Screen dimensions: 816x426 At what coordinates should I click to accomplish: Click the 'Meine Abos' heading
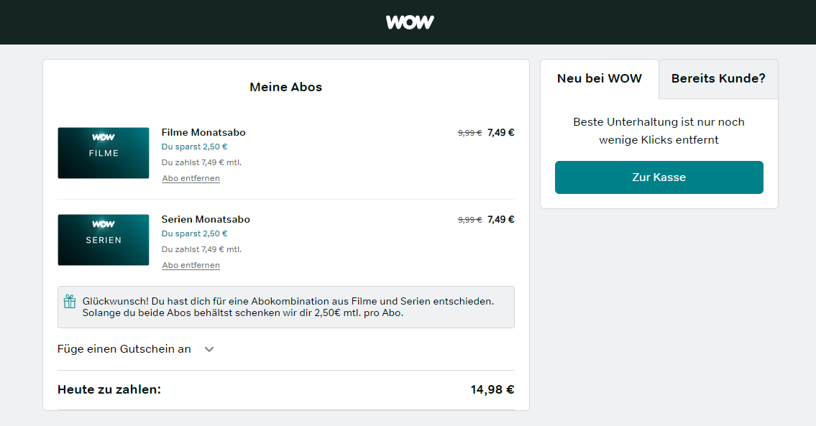[x=285, y=87]
